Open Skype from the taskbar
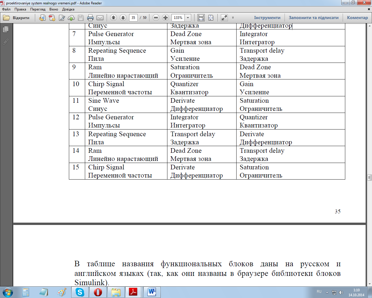Viewport: 372px width, 298px height. click(80, 292)
